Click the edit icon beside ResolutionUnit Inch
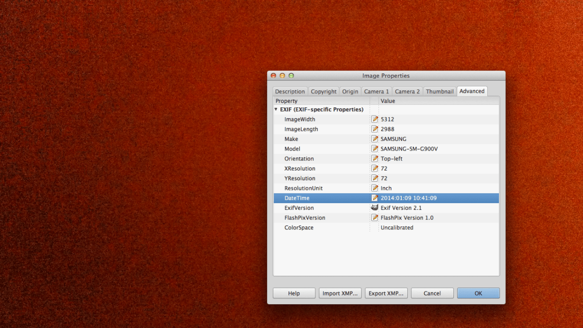The width and height of the screenshot is (583, 328). pos(375,188)
